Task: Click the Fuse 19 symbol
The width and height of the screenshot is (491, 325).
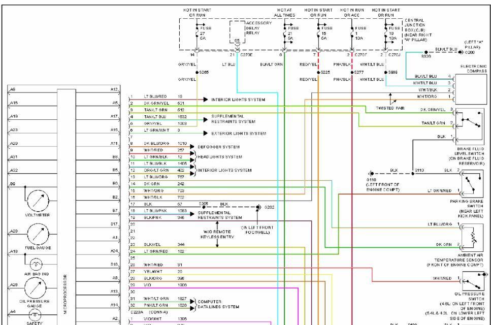Action: [x=385, y=32]
